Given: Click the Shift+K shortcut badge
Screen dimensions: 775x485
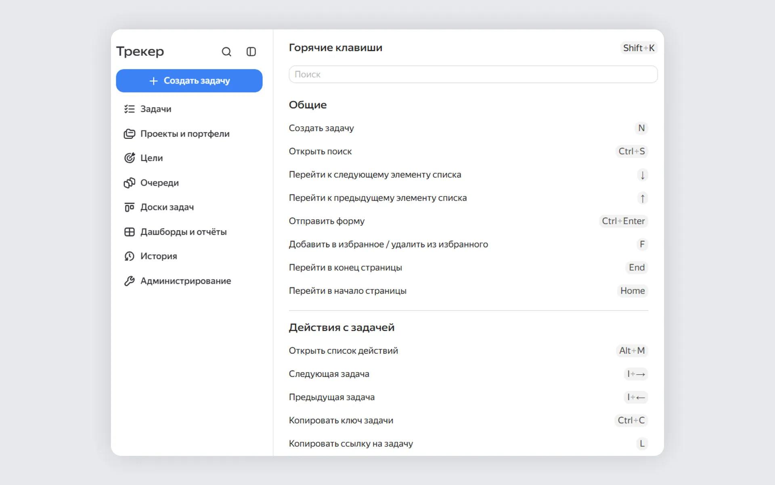Looking at the screenshot, I should (x=638, y=48).
